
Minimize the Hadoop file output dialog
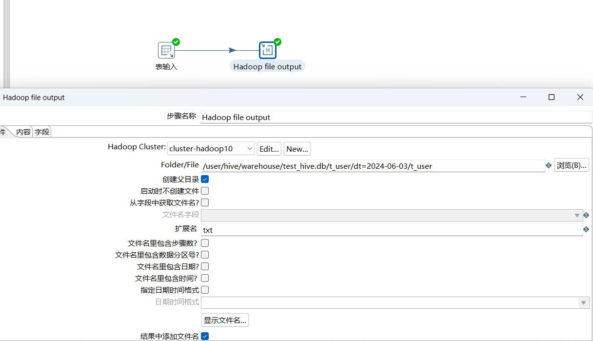pyautogui.click(x=523, y=97)
